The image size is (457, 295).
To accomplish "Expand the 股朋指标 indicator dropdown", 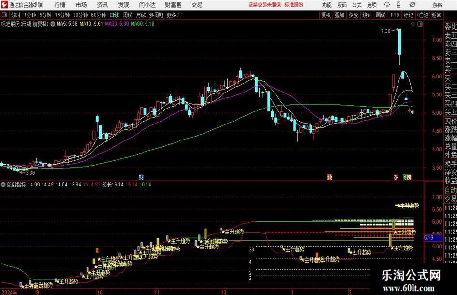I will click(x=3, y=185).
